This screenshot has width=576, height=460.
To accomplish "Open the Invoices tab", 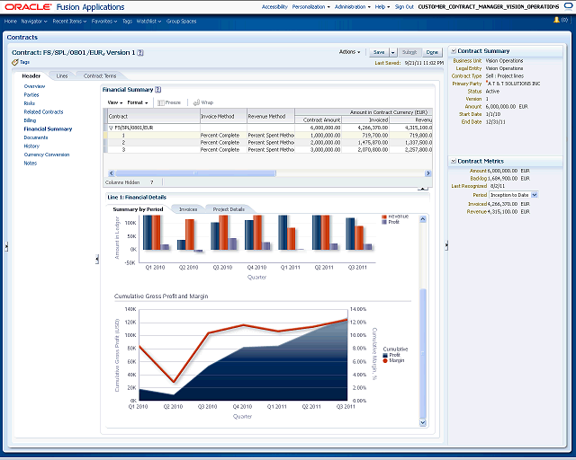I will tap(188, 209).
